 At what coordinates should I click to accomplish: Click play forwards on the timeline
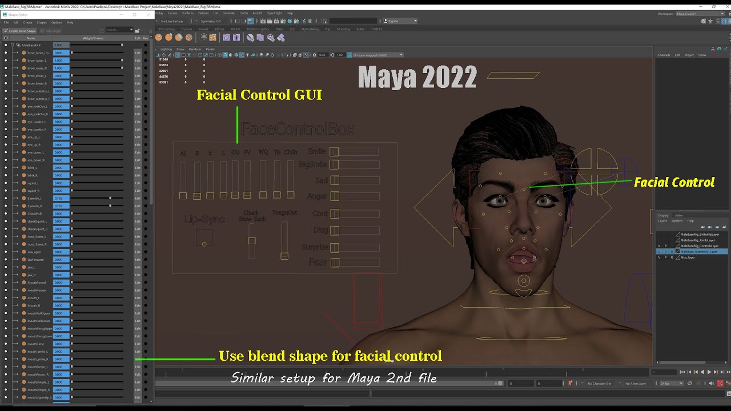pyautogui.click(x=709, y=372)
